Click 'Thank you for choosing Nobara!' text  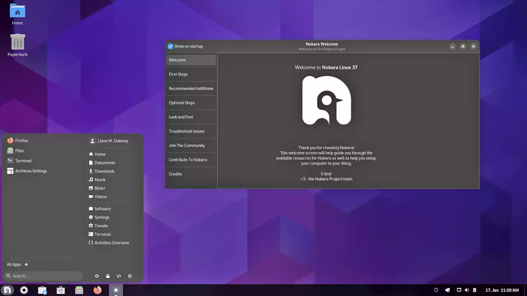point(326,148)
